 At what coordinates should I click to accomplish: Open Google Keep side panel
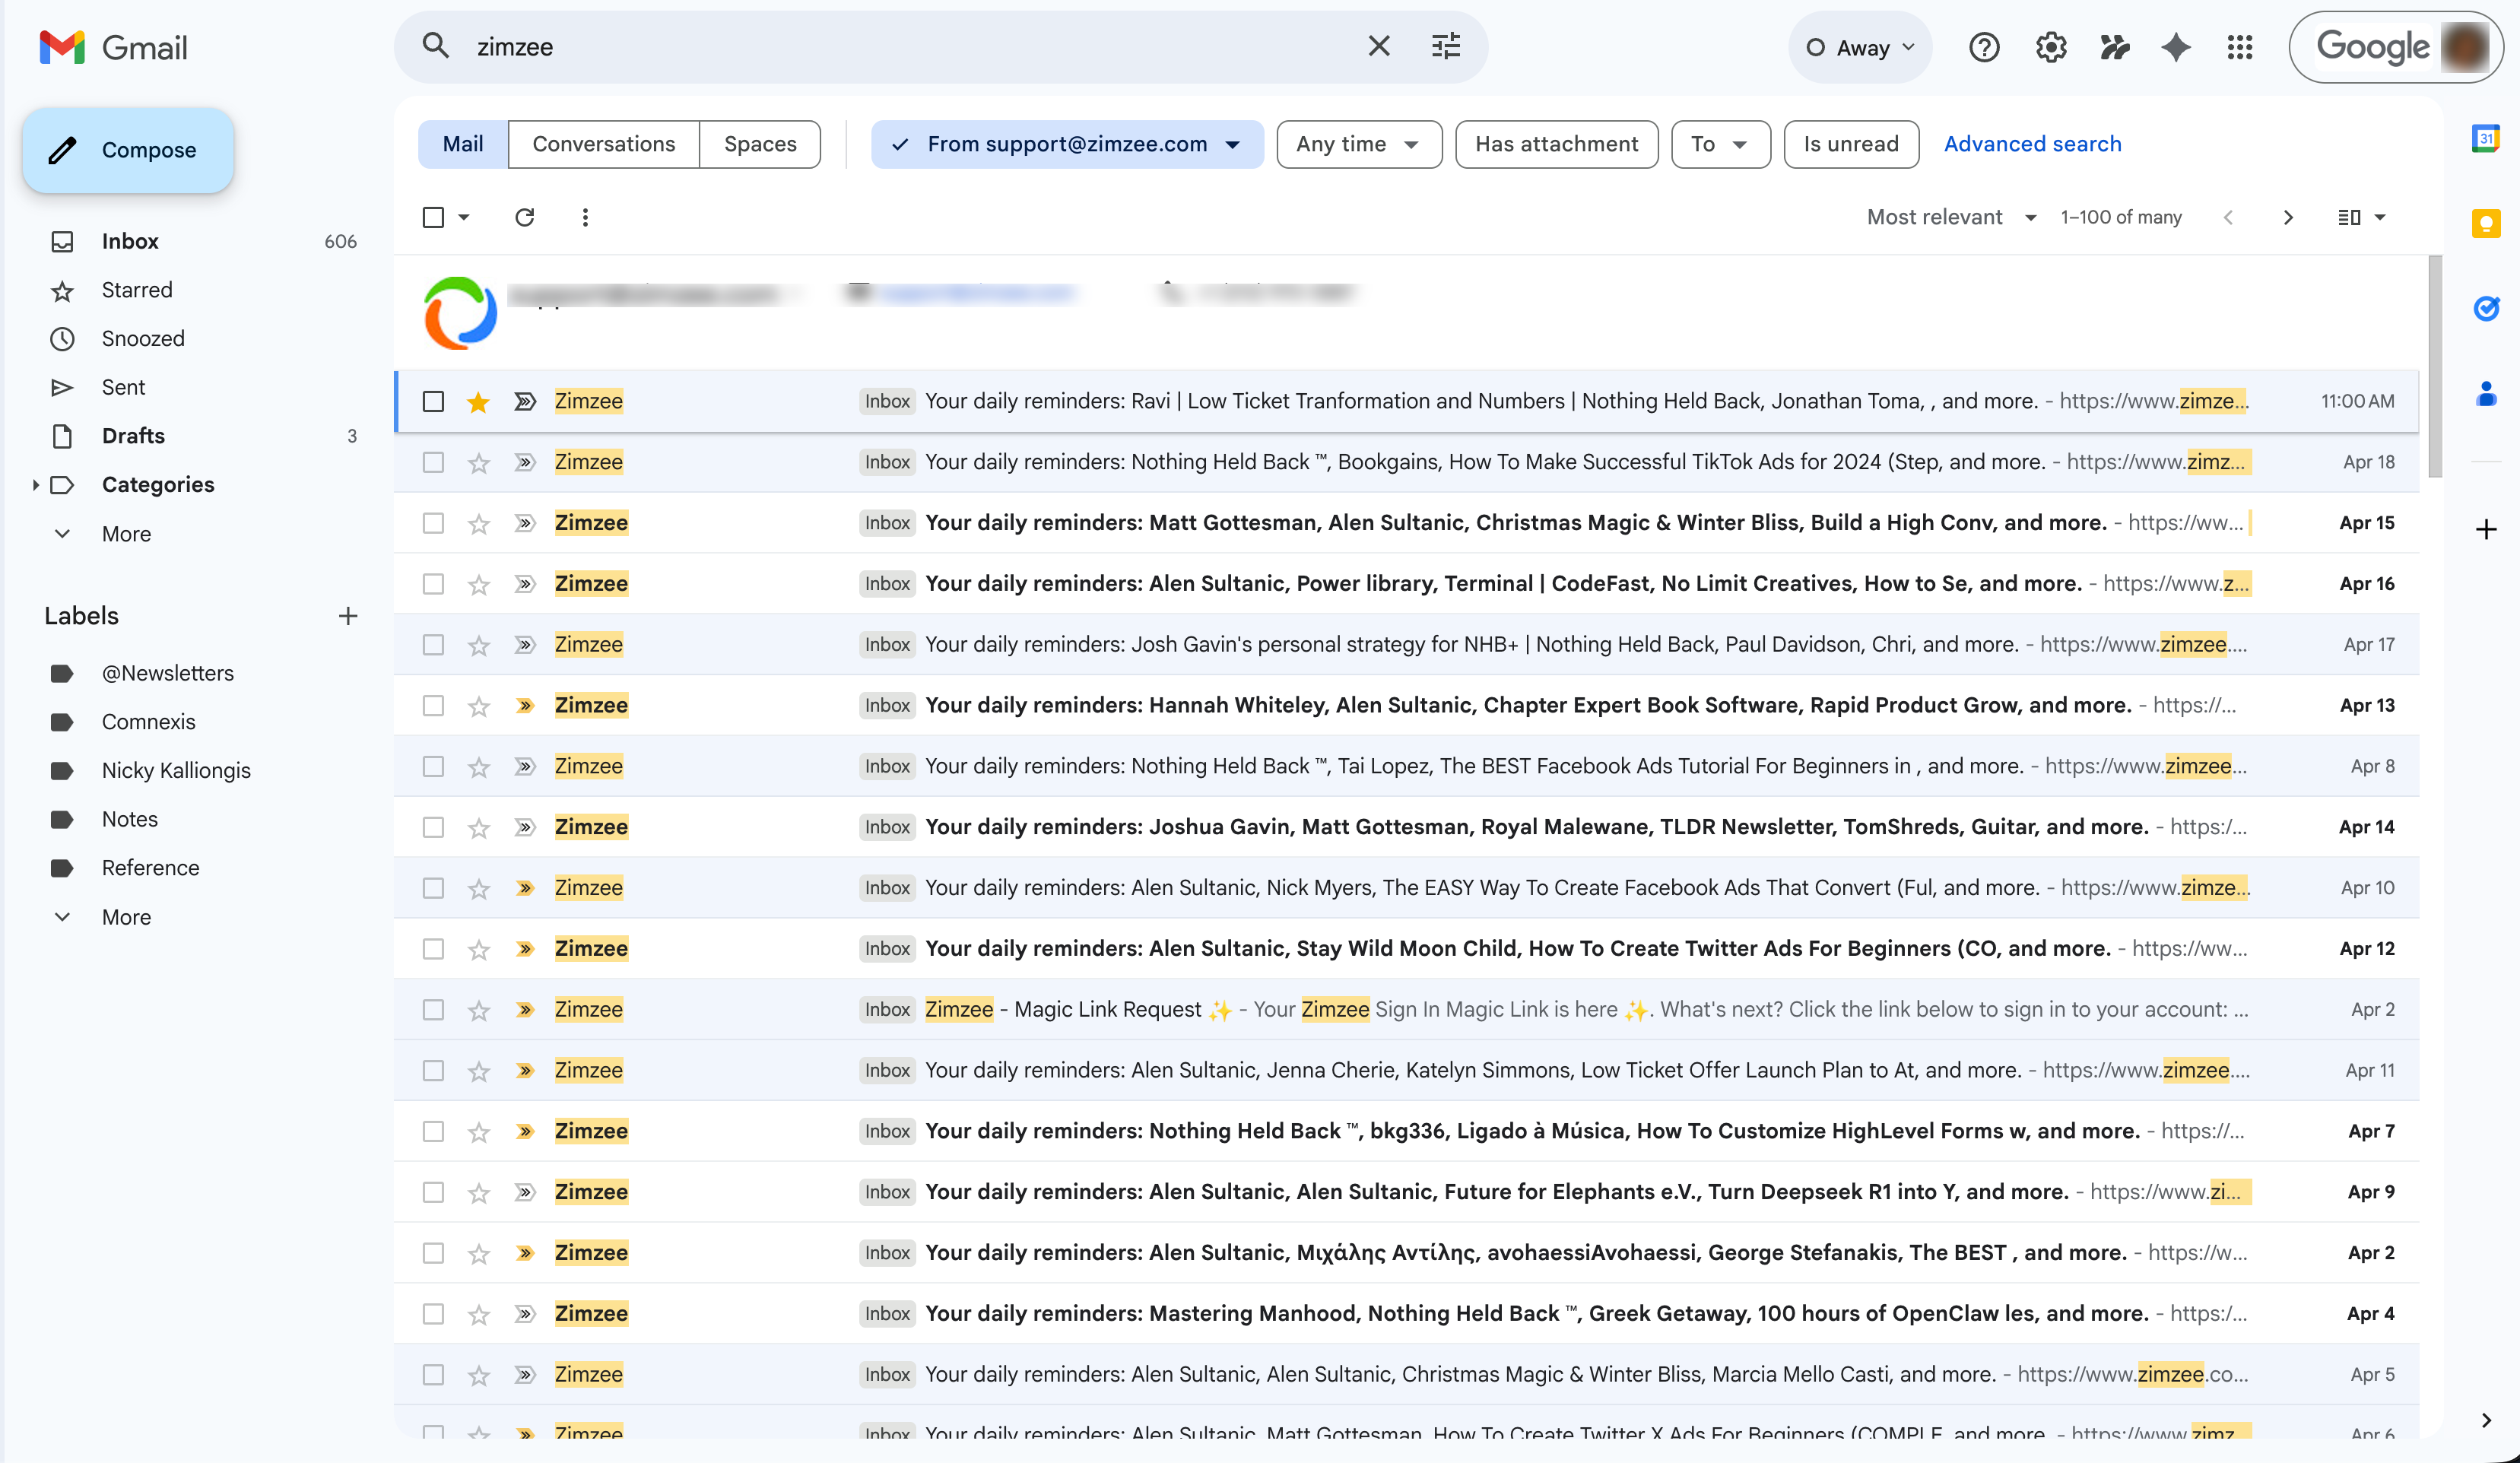(x=2485, y=223)
